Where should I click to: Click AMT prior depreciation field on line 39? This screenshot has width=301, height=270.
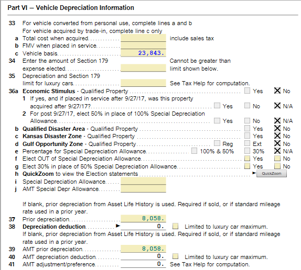(143, 249)
